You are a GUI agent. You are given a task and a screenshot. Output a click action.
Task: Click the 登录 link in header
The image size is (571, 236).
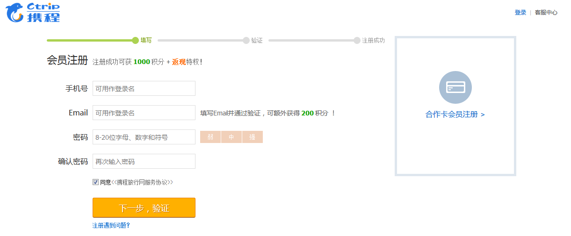click(x=520, y=13)
